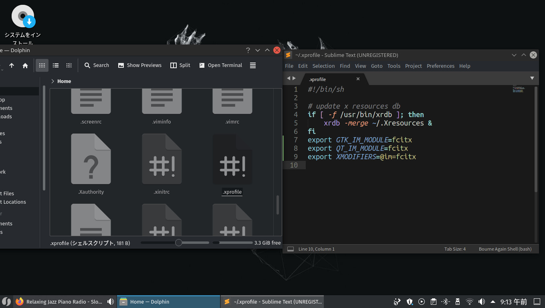Open the Goto menu in Sublime

[x=377, y=66]
